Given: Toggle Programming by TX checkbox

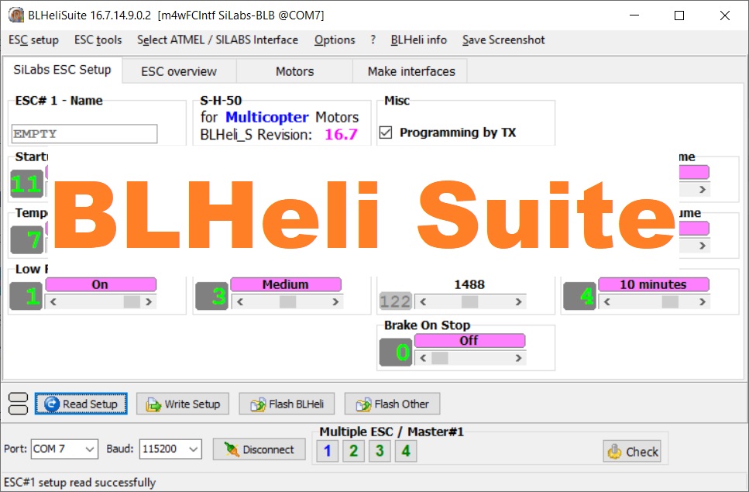Looking at the screenshot, I should (386, 132).
